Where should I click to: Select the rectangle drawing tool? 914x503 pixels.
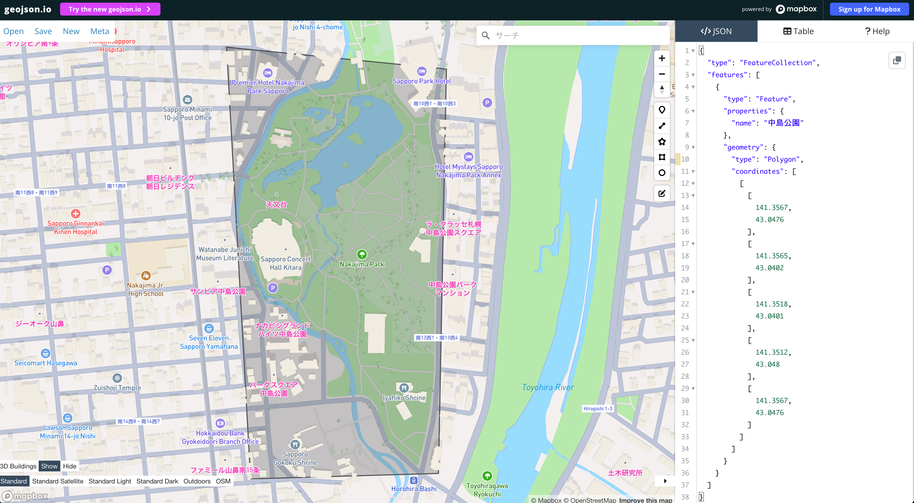click(662, 157)
